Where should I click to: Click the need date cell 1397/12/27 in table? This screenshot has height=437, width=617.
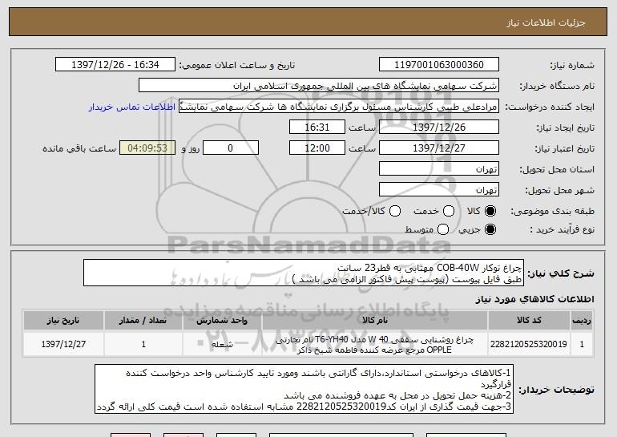(x=63, y=344)
